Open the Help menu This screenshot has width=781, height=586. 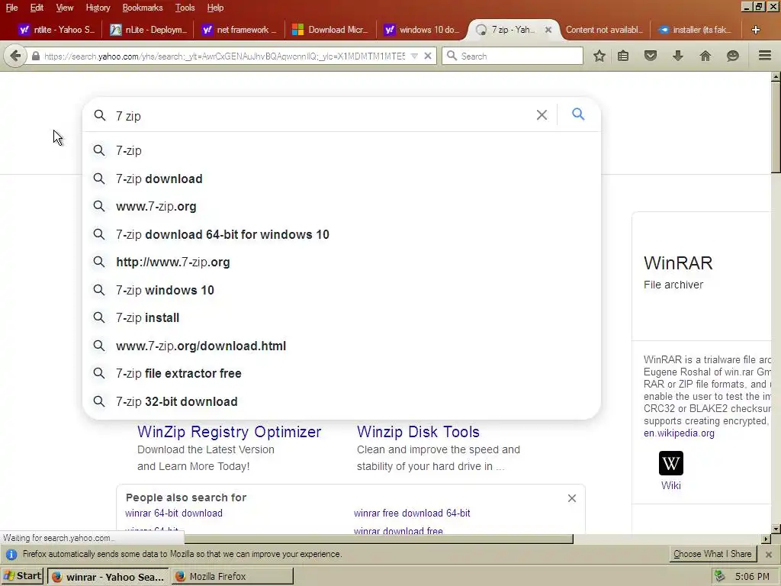(x=215, y=8)
